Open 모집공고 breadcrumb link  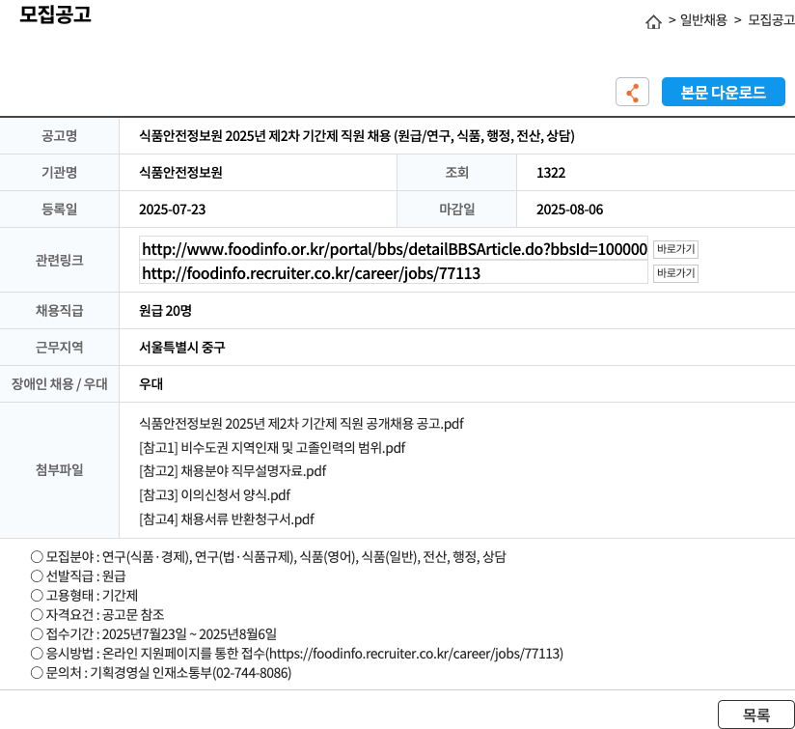(x=771, y=20)
